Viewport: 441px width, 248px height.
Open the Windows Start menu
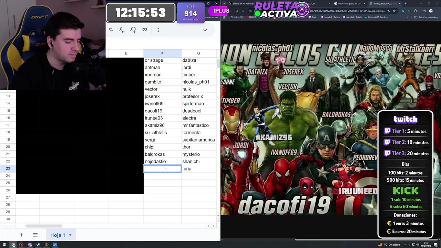[x=4, y=245]
